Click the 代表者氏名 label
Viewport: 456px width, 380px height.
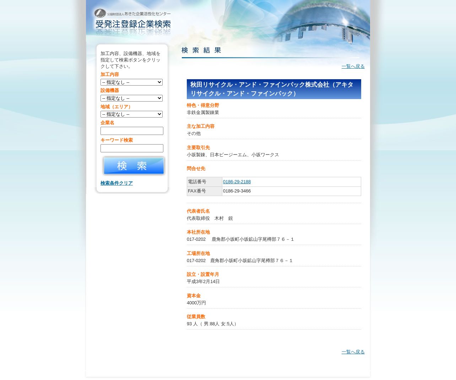click(x=198, y=211)
